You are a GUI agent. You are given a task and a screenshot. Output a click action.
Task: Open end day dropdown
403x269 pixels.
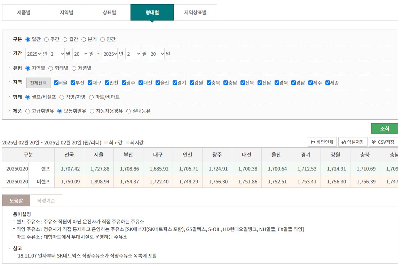click(x=157, y=54)
